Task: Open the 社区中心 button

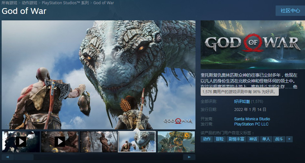Action: click(x=290, y=11)
